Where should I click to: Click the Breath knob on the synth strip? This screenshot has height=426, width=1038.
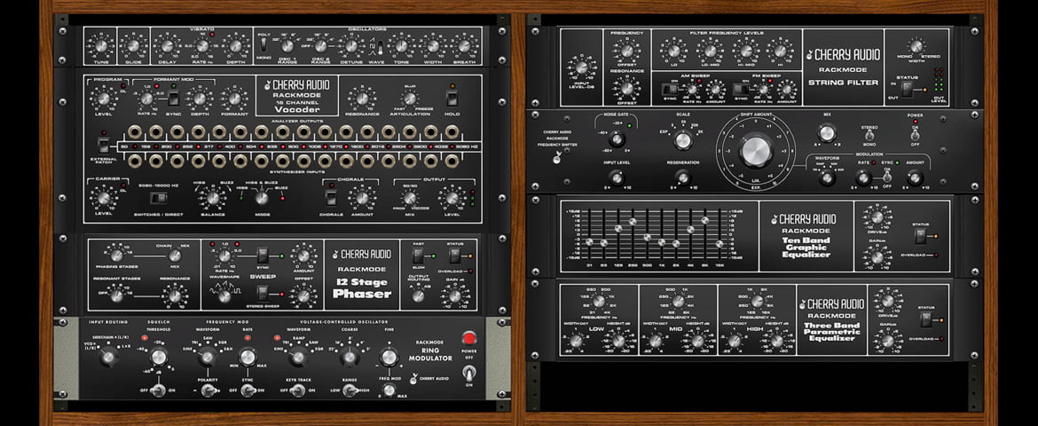click(466, 46)
